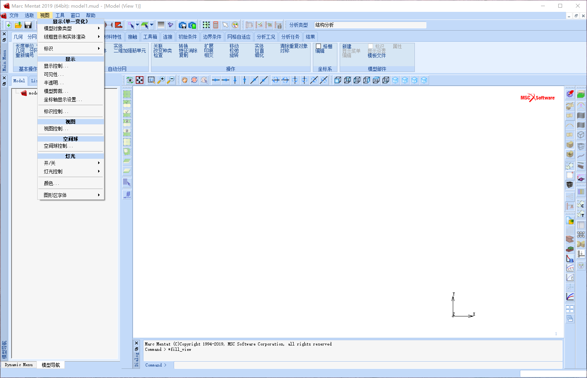Click the cube view 4 icon
587x378 pixels.
coord(424,80)
